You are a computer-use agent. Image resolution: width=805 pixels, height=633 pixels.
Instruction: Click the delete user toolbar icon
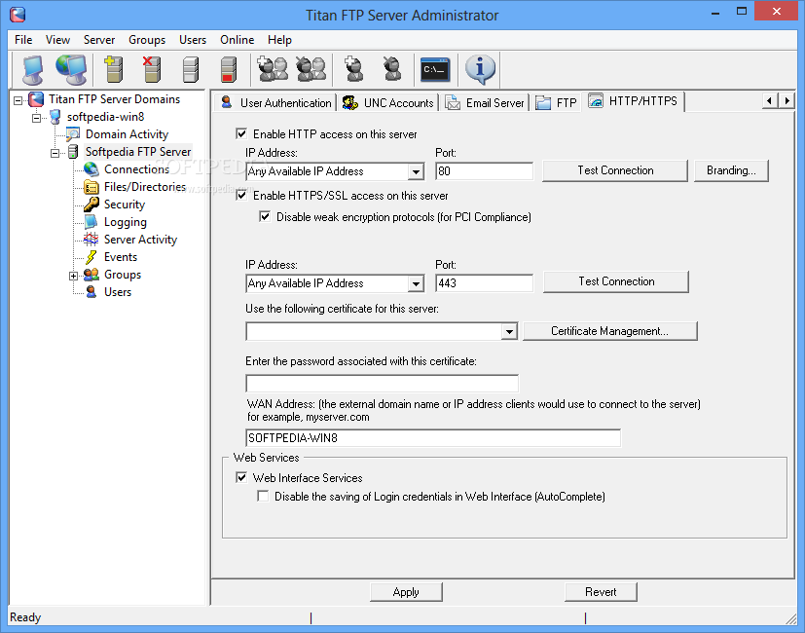coord(392,69)
